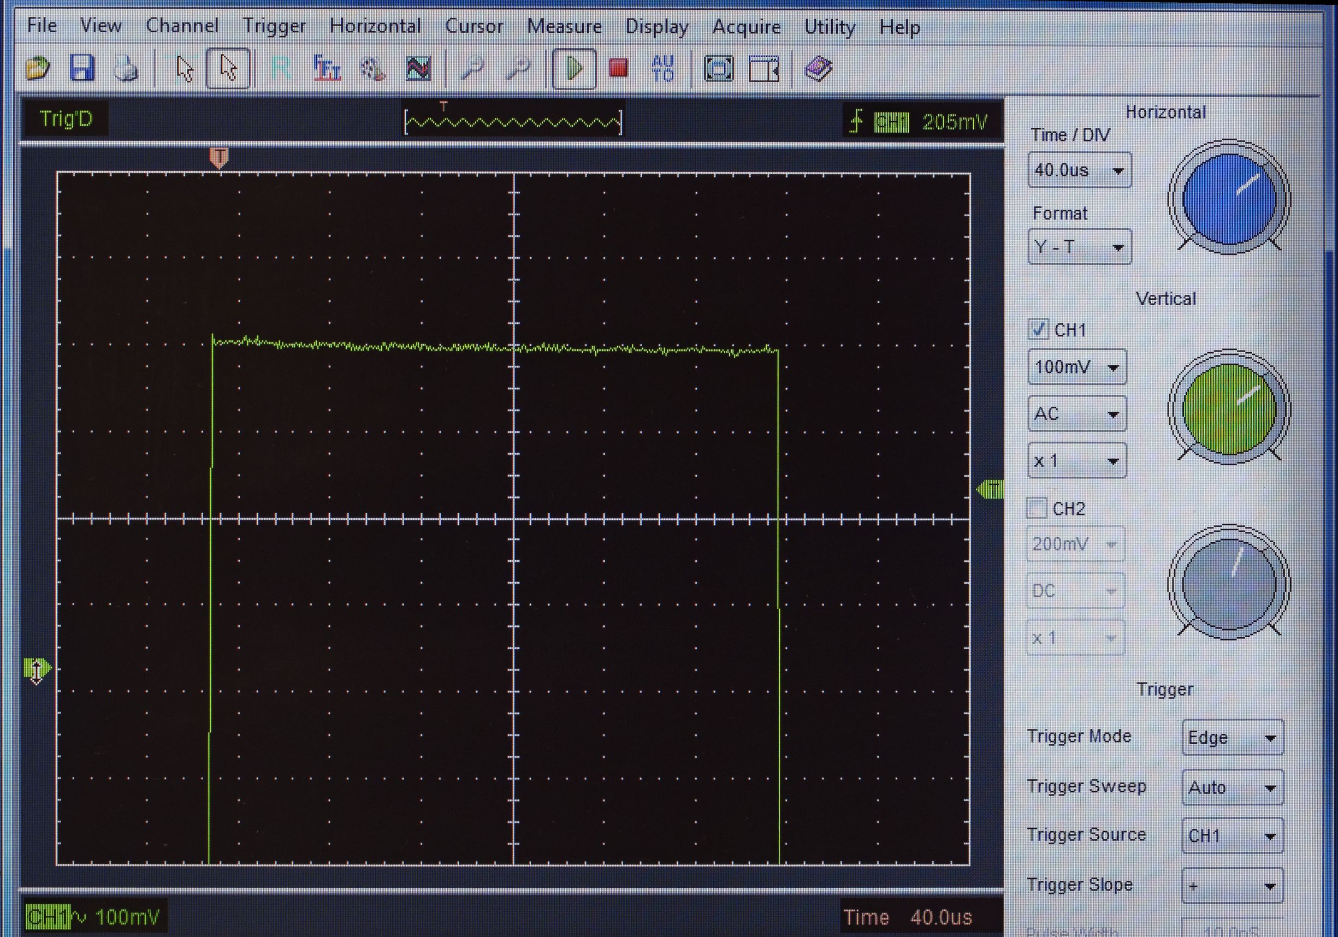Open the FFT math icon
The width and height of the screenshot is (1338, 937).
[x=327, y=69]
